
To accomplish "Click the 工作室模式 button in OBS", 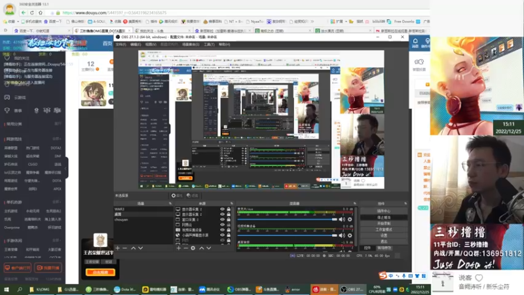I will point(384,229).
